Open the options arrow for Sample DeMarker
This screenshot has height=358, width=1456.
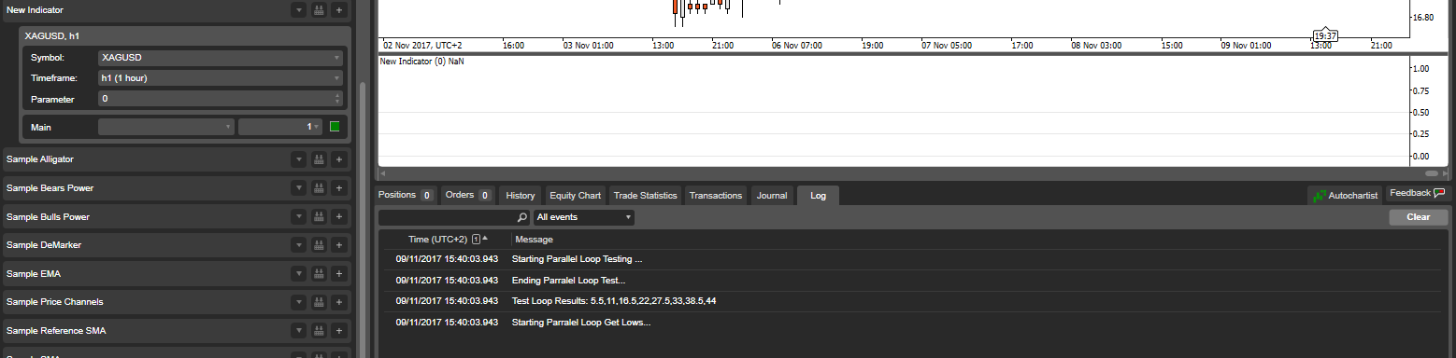298,245
